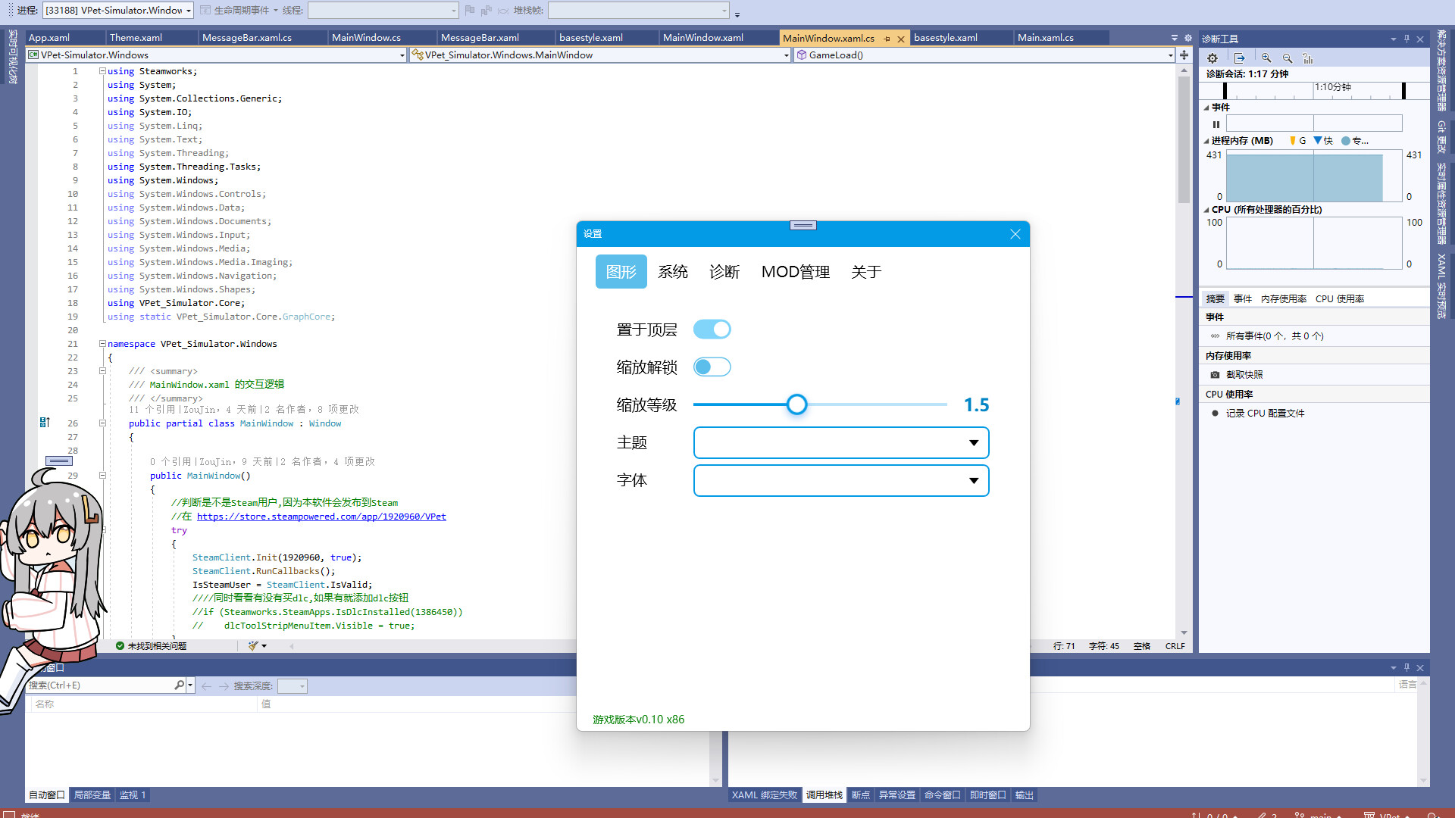
Task: Close the MainWindow.xaml.cs tab
Action: [x=901, y=39]
